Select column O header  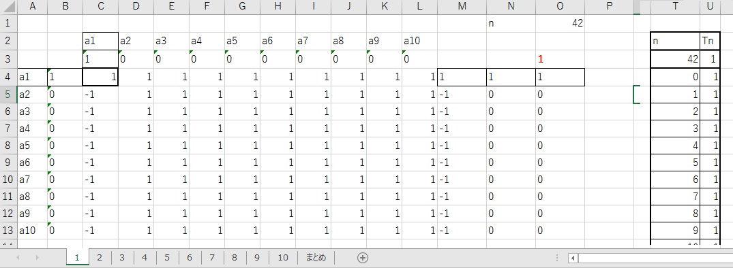(560, 6)
